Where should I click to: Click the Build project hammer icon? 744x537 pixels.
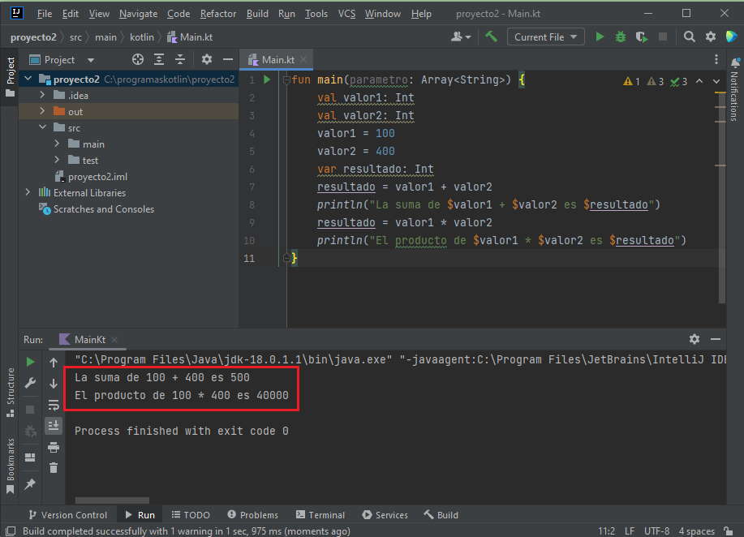491,37
